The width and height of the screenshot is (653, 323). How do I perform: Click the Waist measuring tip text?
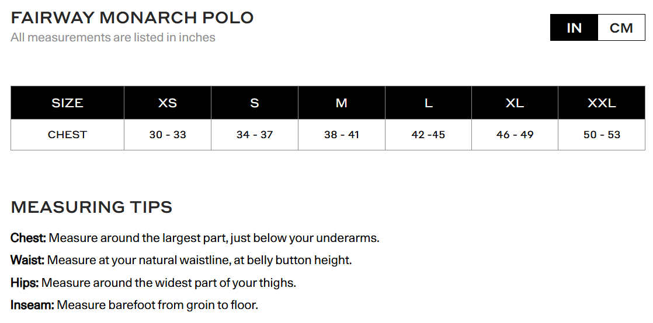click(x=181, y=260)
